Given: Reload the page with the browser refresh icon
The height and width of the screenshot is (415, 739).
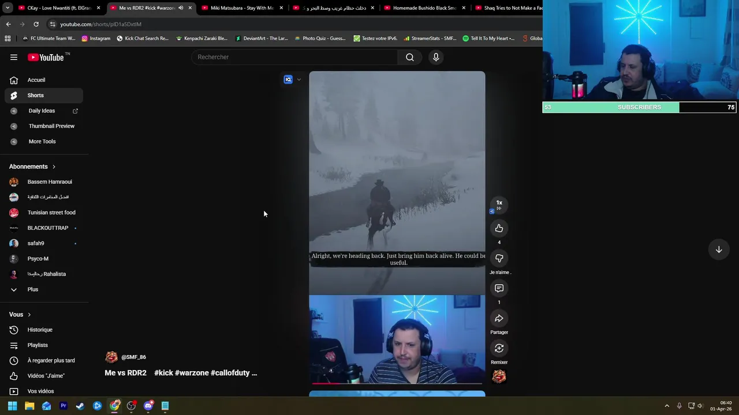Looking at the screenshot, I should coord(36,24).
